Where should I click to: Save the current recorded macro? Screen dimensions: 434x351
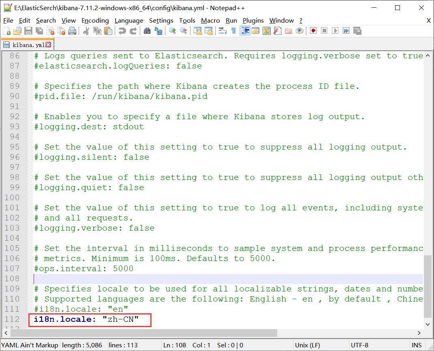point(357,31)
